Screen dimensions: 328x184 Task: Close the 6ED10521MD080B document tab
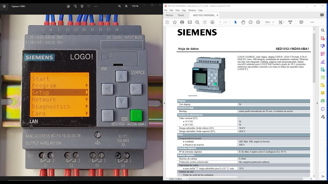tap(217, 15)
